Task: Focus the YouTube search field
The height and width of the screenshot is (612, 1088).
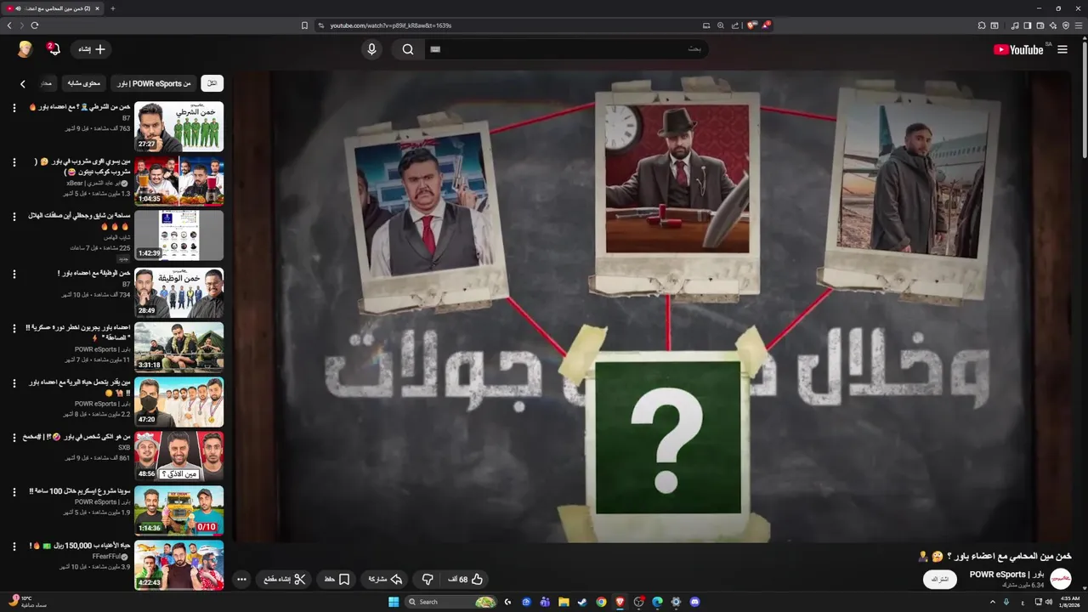Action: 565,49
